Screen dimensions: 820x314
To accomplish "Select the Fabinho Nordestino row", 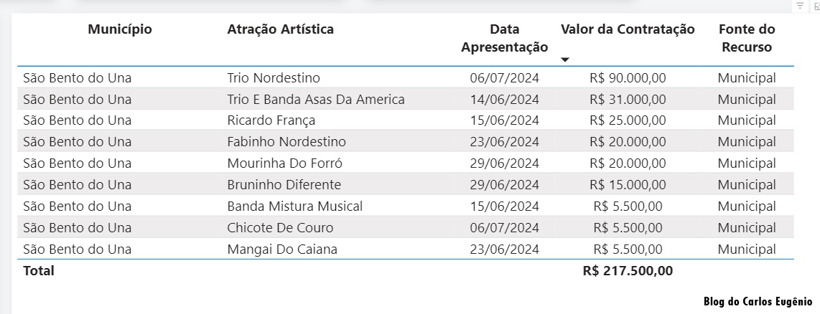I will coord(406,142).
